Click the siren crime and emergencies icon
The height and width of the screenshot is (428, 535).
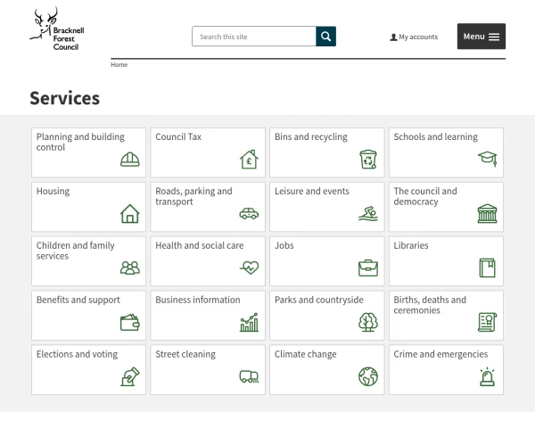[x=487, y=377]
